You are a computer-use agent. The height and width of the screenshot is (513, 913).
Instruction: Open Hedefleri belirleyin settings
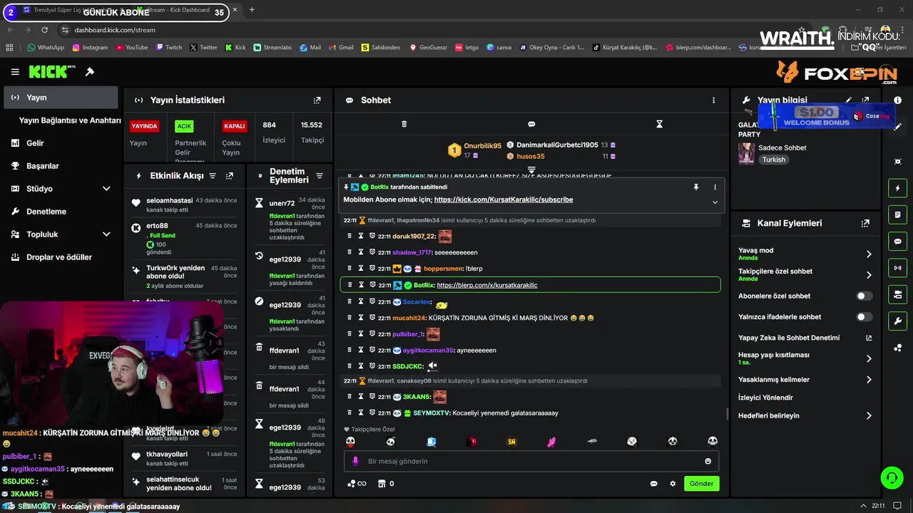[x=805, y=415]
